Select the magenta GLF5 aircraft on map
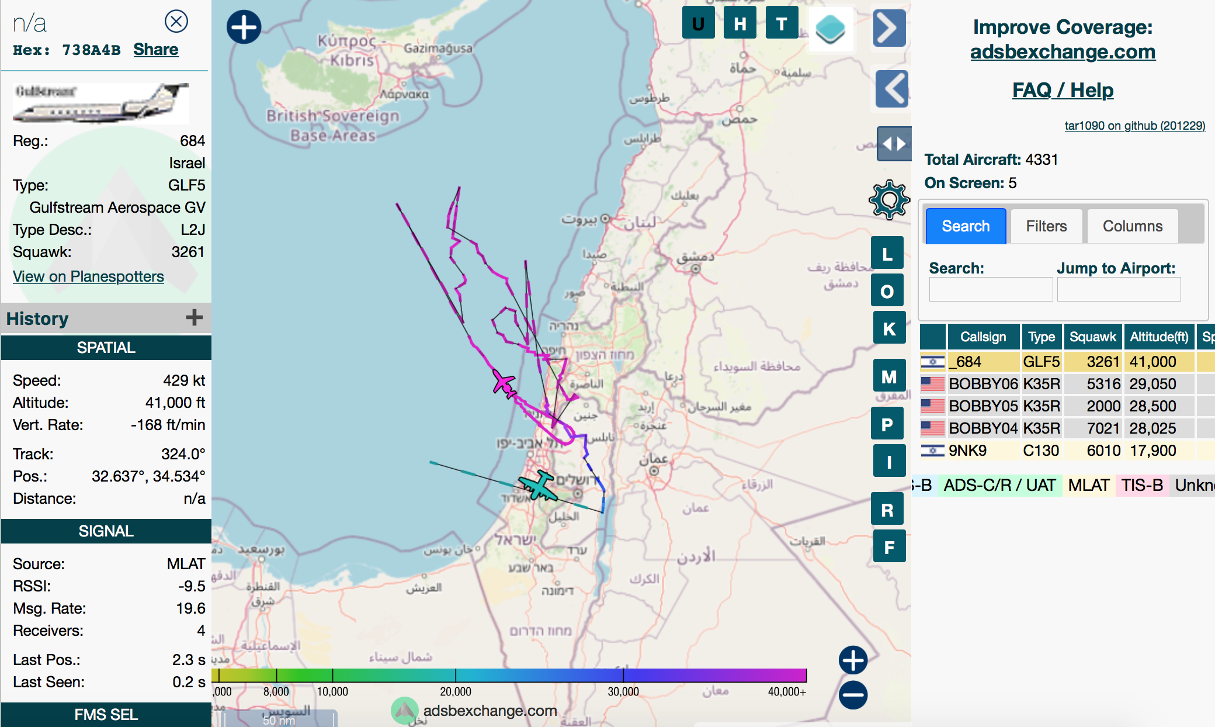Image resolution: width=1215 pixels, height=727 pixels. pyautogui.click(x=504, y=385)
